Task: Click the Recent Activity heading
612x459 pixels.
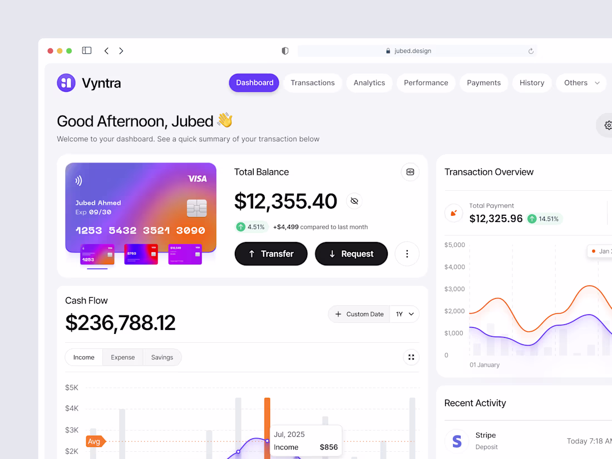Action: [x=475, y=403]
